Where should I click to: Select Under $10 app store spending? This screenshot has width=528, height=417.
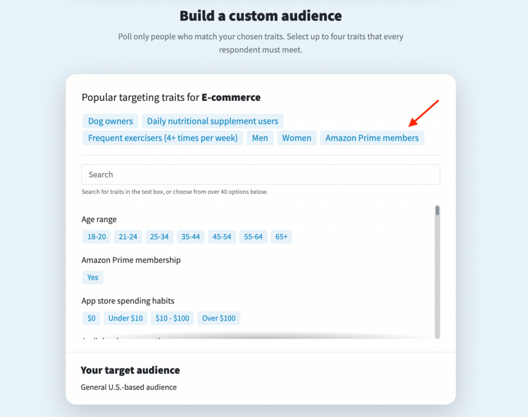tap(126, 318)
